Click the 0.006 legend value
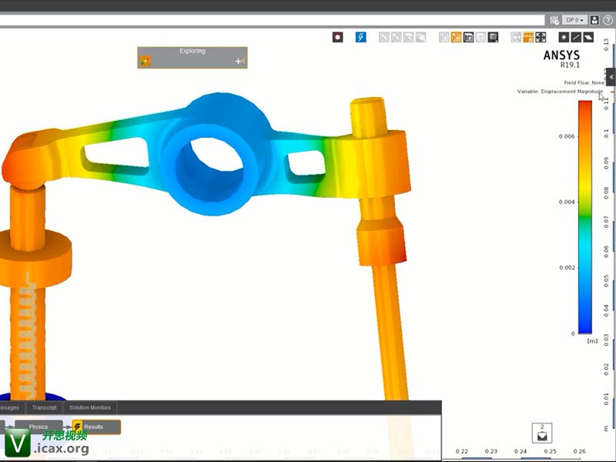The height and width of the screenshot is (462, 616). pos(567,136)
